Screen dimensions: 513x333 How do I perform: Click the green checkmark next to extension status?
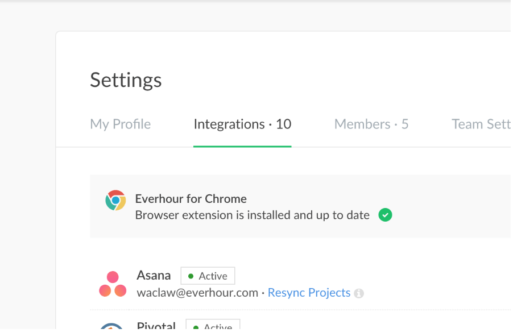385,215
